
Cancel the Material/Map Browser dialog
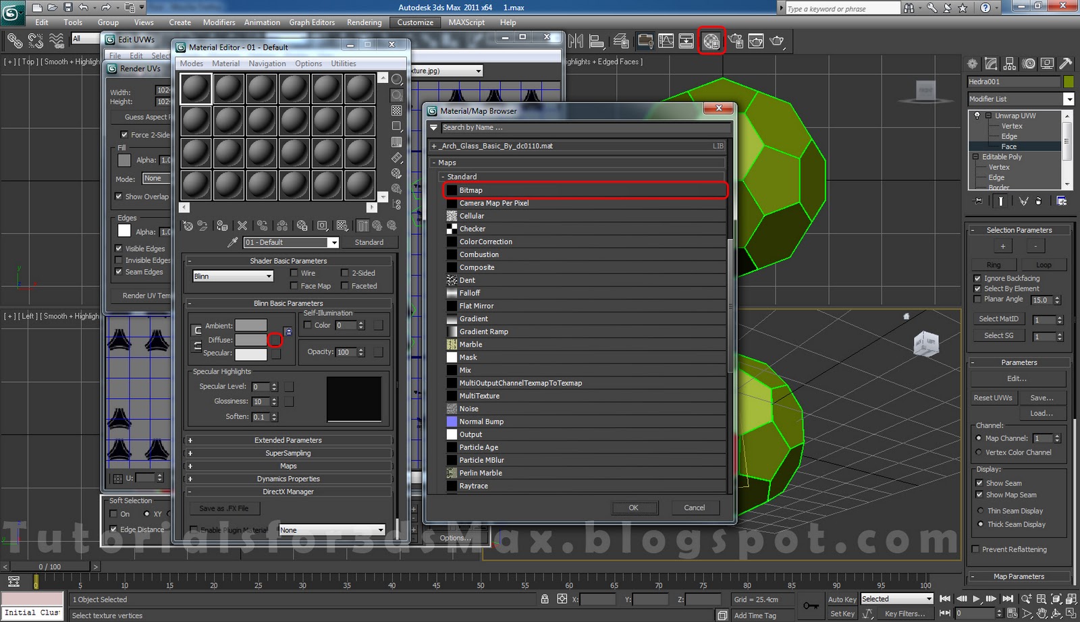(x=695, y=508)
